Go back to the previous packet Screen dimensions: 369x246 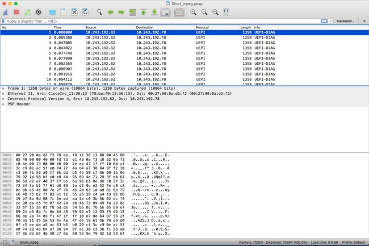pyautogui.click(x=110, y=12)
